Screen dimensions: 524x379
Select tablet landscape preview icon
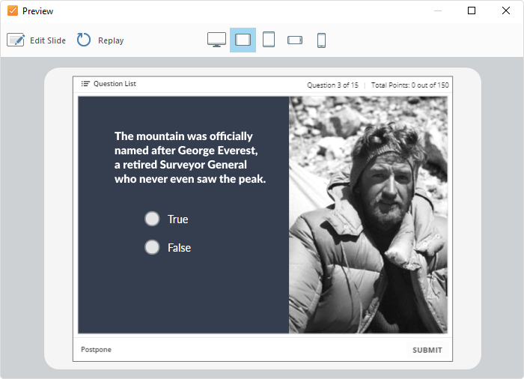[243, 40]
